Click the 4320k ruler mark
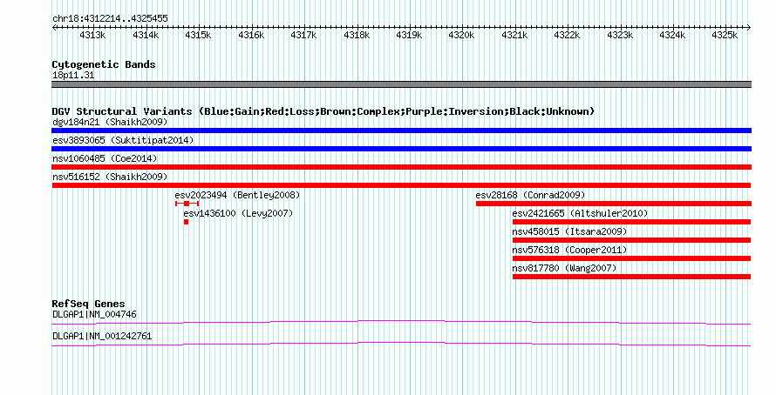 tap(461, 35)
